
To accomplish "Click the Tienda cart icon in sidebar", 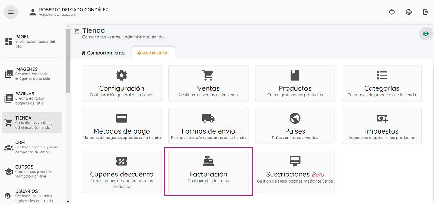I will pyautogui.click(x=9, y=123).
